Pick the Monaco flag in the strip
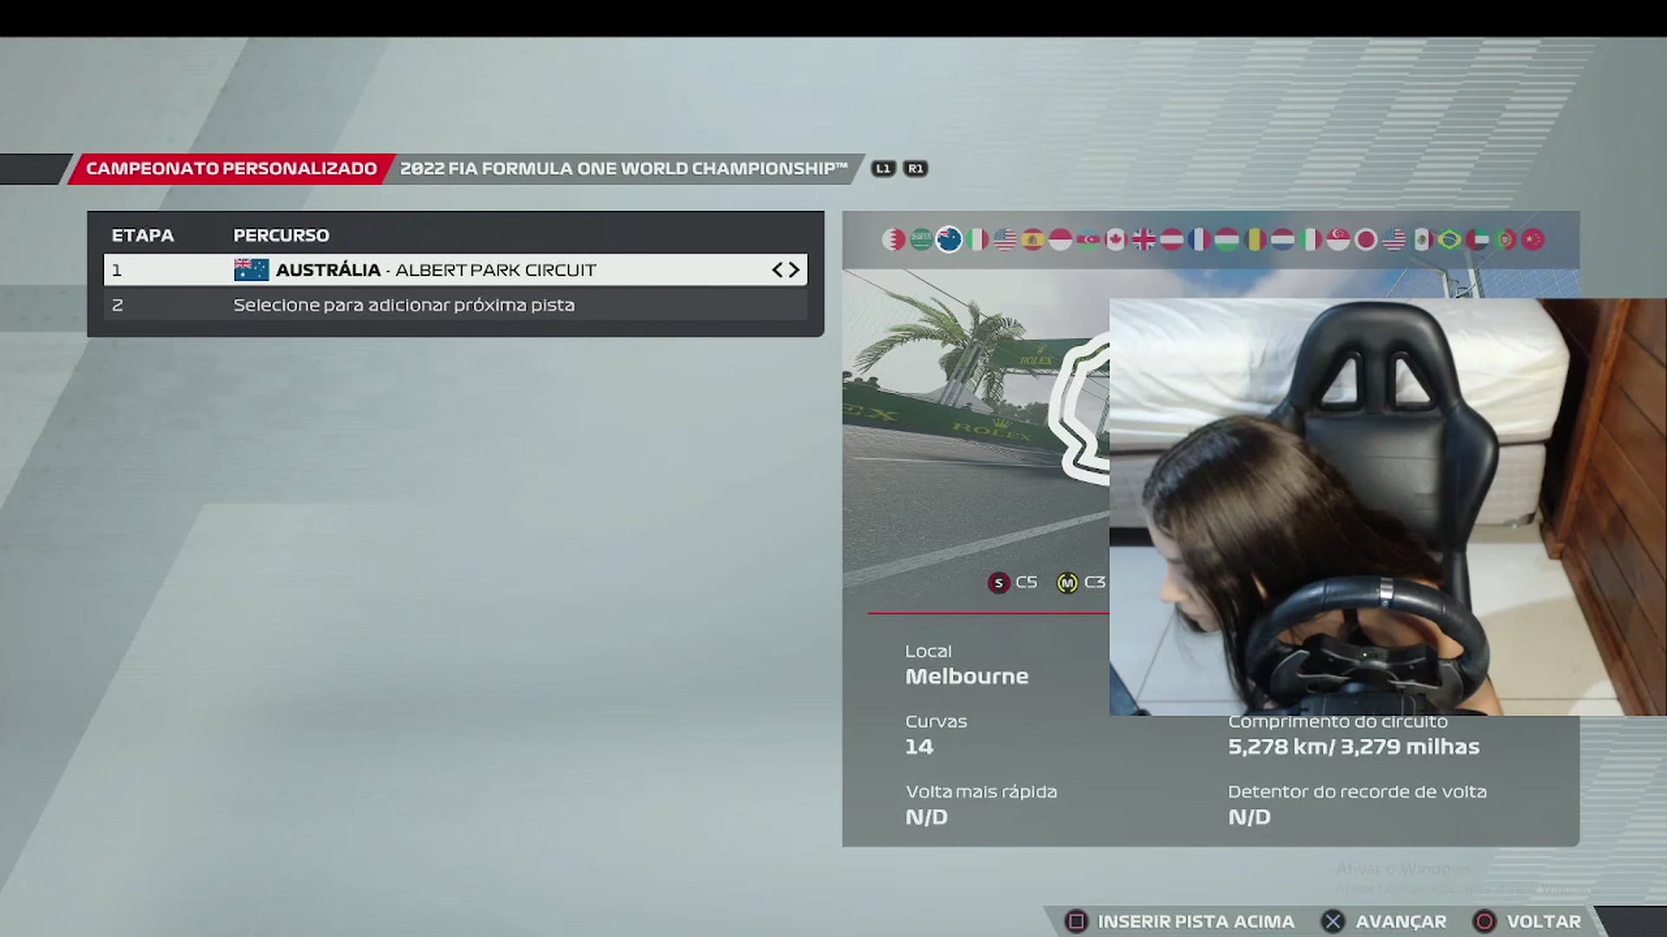This screenshot has height=937, width=1667. 1060,239
